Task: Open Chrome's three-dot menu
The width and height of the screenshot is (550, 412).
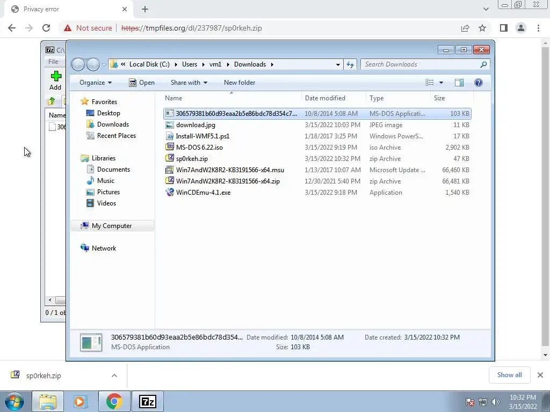Action: (x=538, y=28)
